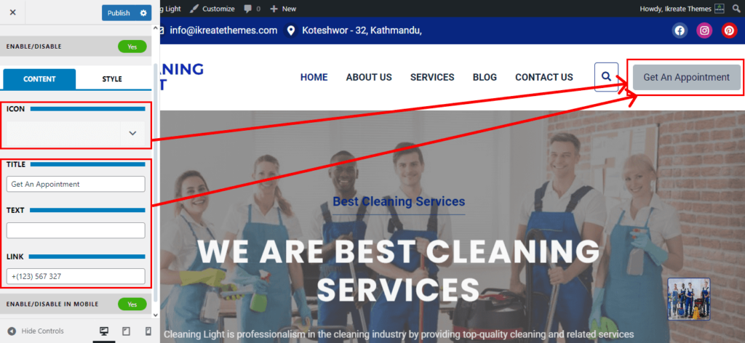Open the Instagram social icon
The width and height of the screenshot is (745, 343).
(704, 31)
